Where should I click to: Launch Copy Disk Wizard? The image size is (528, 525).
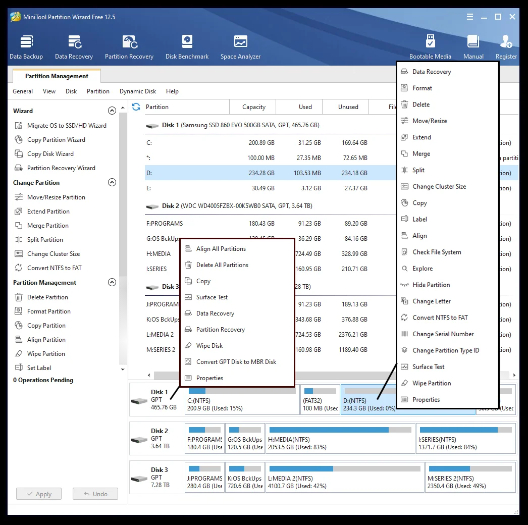44,154
